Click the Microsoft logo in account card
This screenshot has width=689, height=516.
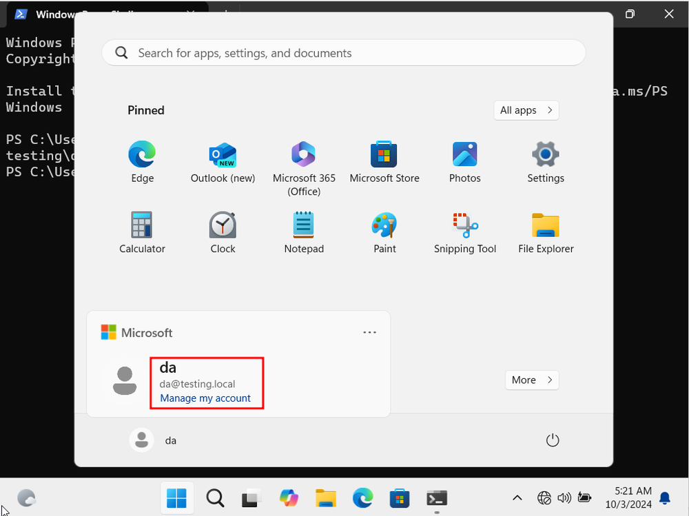(x=109, y=332)
